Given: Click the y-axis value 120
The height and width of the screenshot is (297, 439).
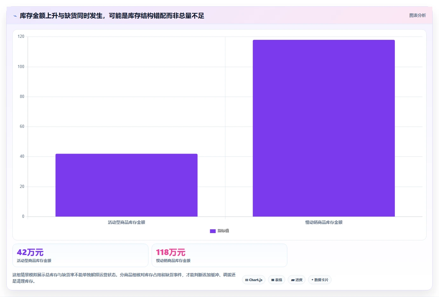Looking at the screenshot, I should point(21,37).
